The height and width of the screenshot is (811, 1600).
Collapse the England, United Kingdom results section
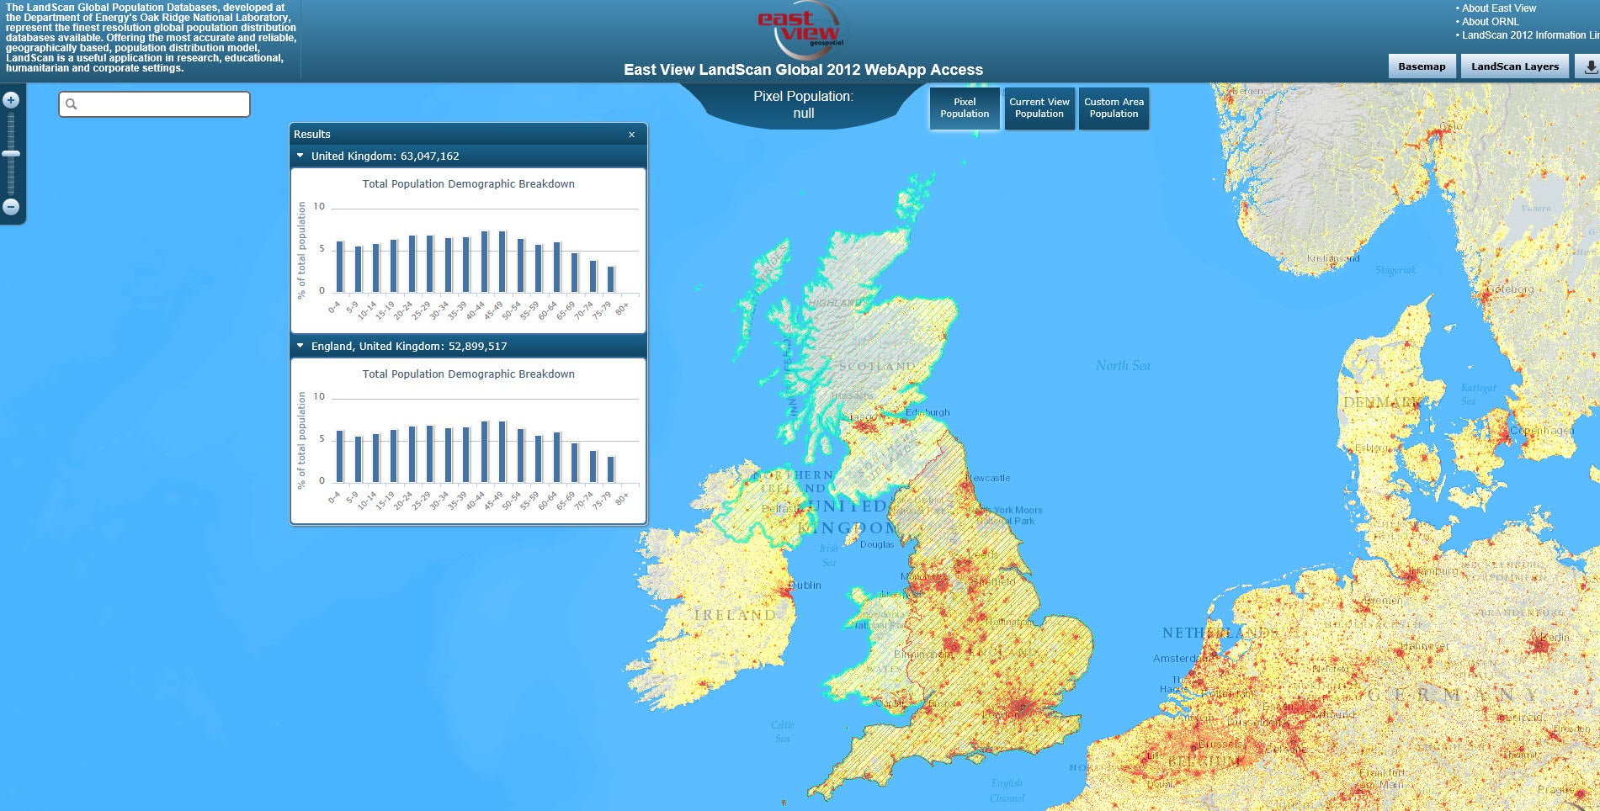pos(300,346)
